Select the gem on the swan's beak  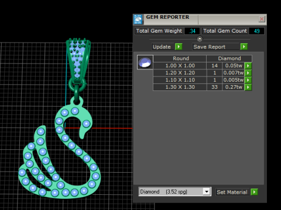(x=86, y=124)
